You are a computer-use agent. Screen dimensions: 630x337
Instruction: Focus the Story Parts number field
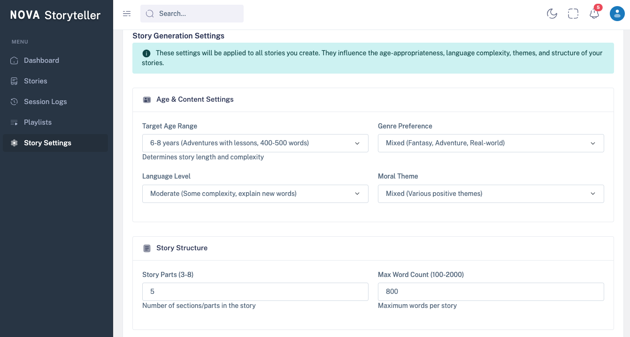[255, 292]
